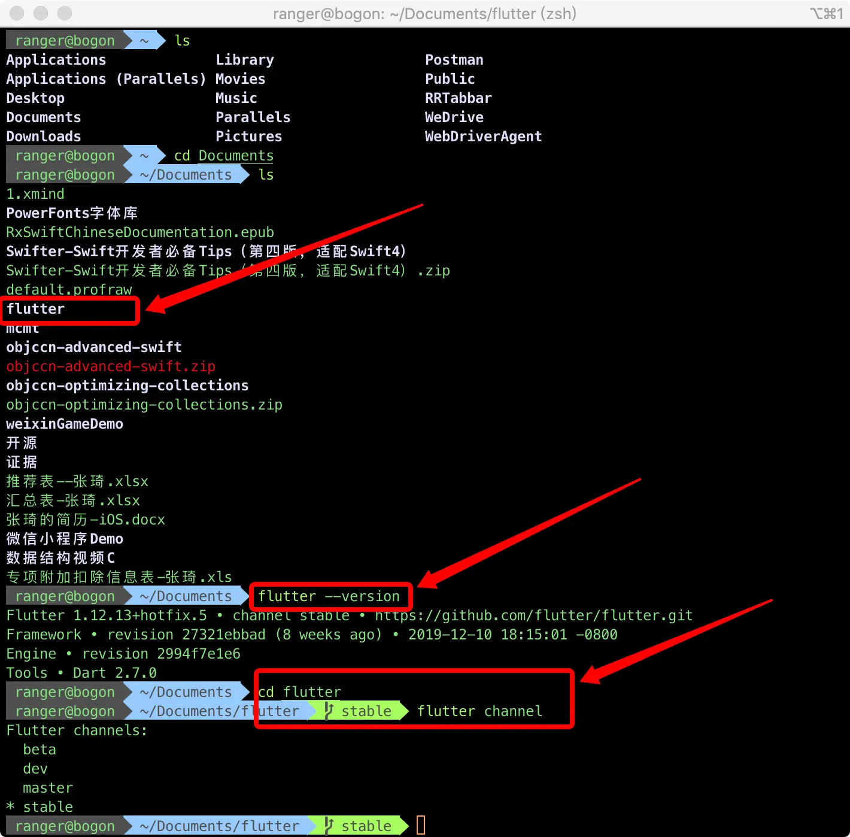This screenshot has height=837, width=850.
Task: Click the github flutter.git URL
Action: (534, 615)
